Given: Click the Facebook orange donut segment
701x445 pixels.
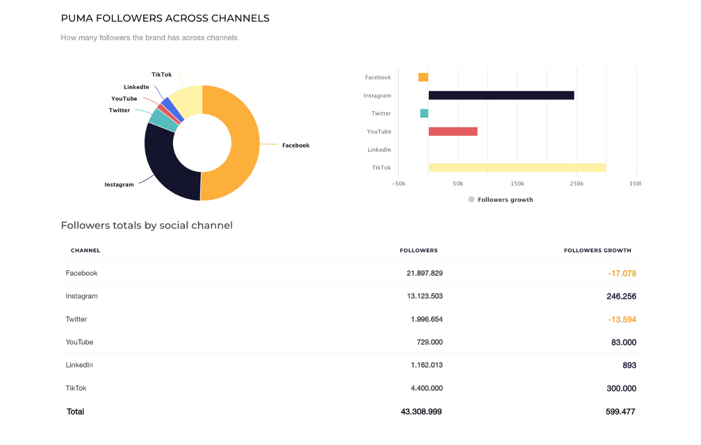Looking at the screenshot, I should pos(245,142).
